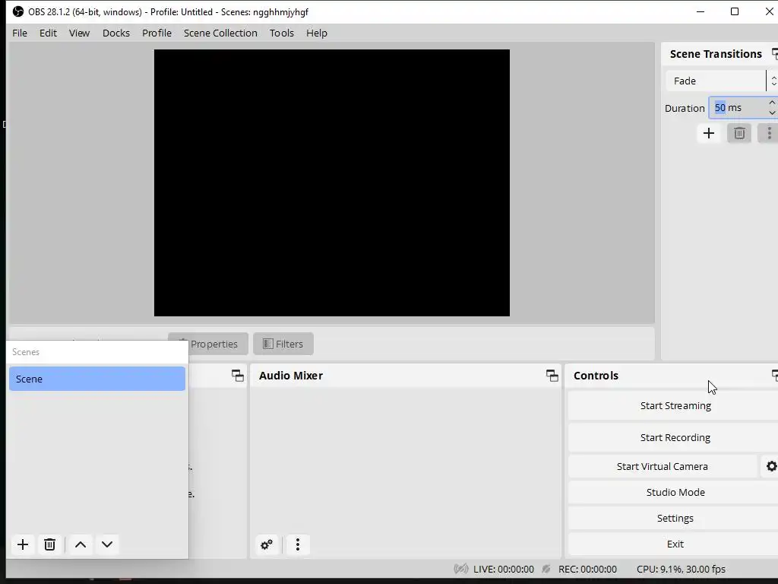Add a new scene with plus icon
Viewport: 778px width, 584px height.
point(23,544)
